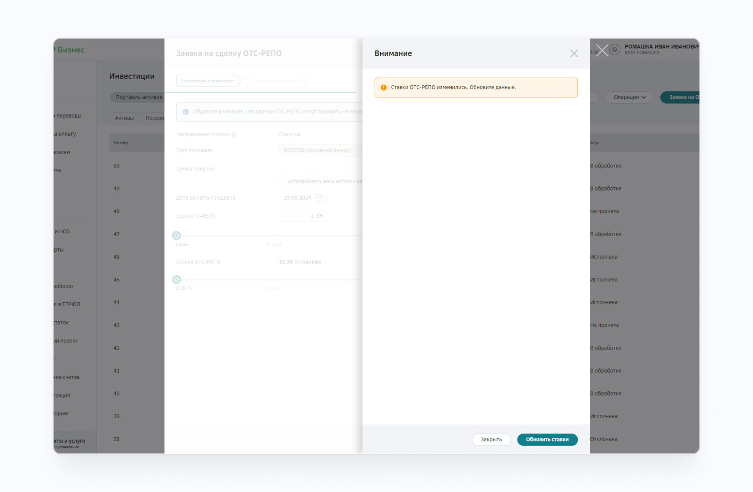Screen dimensions: 753x492
Task: Check использовать весь остаток checkbox
Action: [282, 182]
